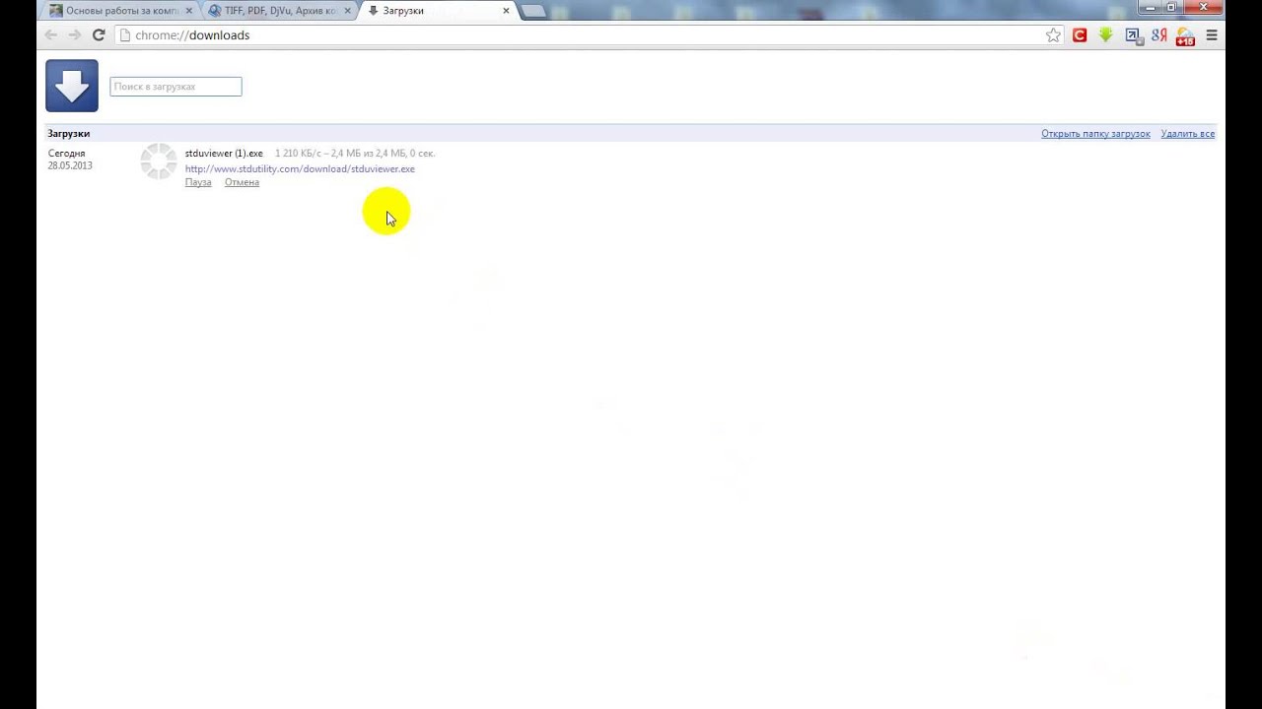Viewport: 1262px width, 709px height.
Task: Click the 28.05.2013 date text
Action: click(70, 165)
